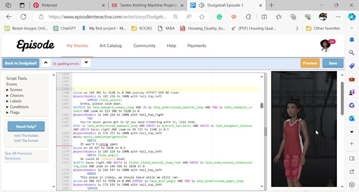This screenshot has height=192, width=359.
Task: Click the Preview button
Action: (310, 63)
